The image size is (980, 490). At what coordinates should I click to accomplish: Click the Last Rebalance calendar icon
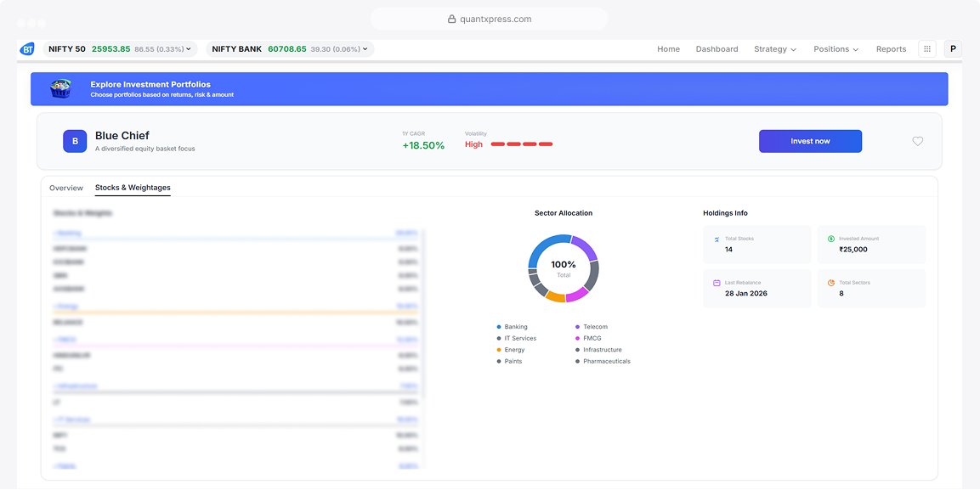coord(717,283)
